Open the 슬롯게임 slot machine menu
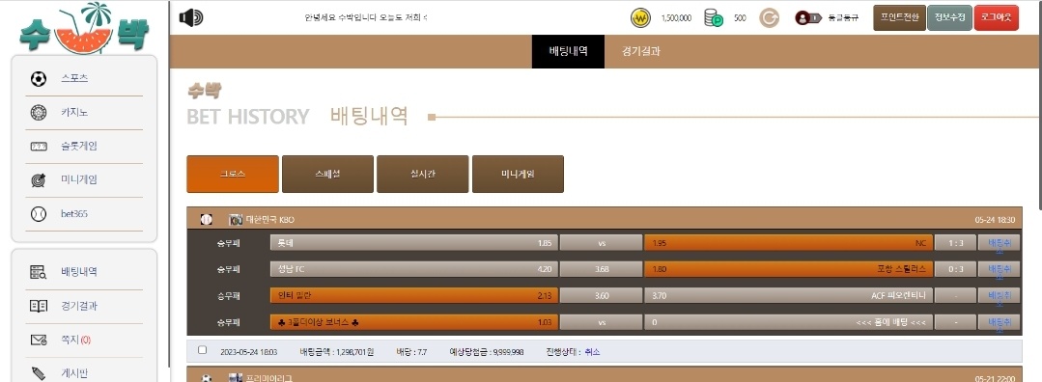Image resolution: width=1042 pixels, height=382 pixels. point(39,147)
